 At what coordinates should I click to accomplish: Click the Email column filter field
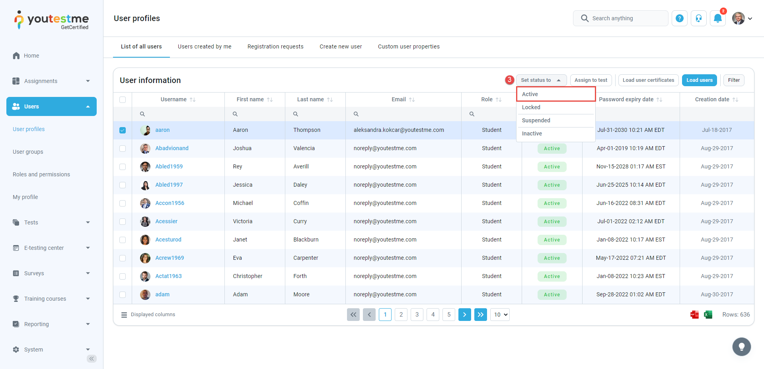[x=403, y=114]
